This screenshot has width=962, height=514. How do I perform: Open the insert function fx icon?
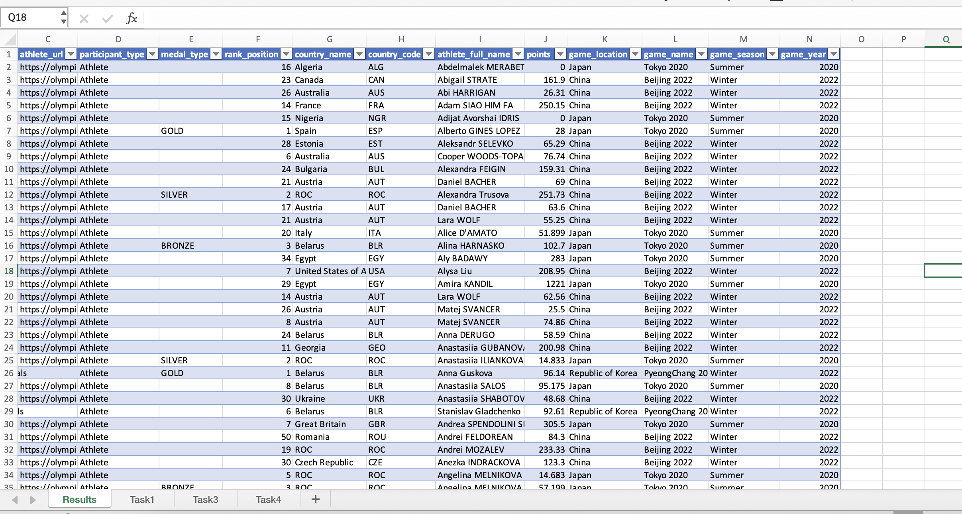(131, 18)
